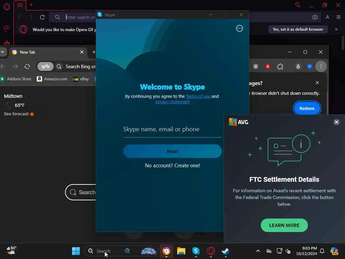Click the Skype name, email or phone field
Screen dimensions: 345x259
click(172, 129)
